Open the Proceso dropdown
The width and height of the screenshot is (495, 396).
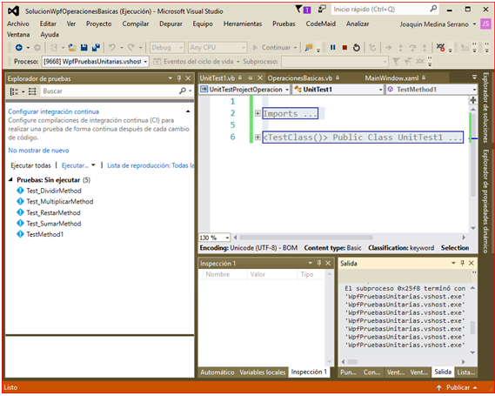145,62
